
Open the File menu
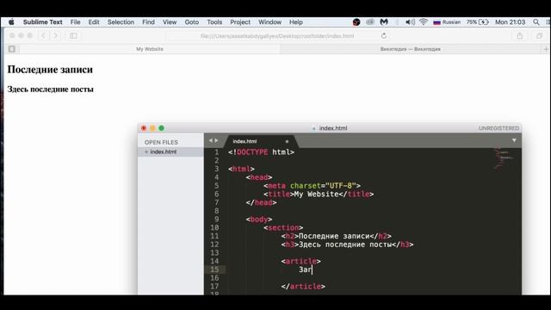75,22
